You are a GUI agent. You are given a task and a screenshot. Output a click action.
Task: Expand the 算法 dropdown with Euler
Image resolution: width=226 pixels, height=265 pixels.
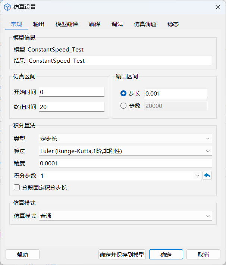click(x=125, y=151)
